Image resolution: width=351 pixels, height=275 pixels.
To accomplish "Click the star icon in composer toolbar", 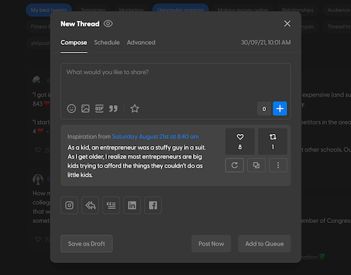I will coord(135,109).
